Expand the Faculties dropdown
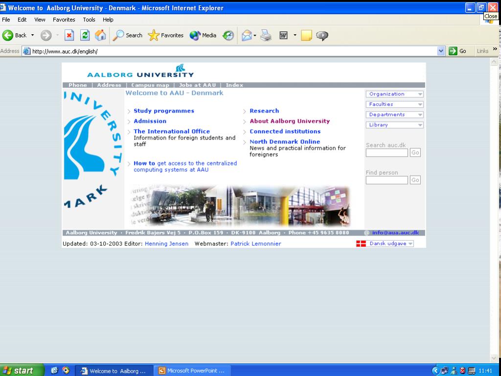Image resolution: width=501 pixels, height=376 pixels. coord(395,104)
